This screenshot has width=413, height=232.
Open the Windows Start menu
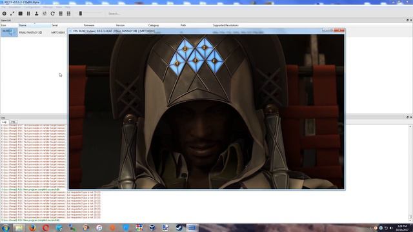6,227
